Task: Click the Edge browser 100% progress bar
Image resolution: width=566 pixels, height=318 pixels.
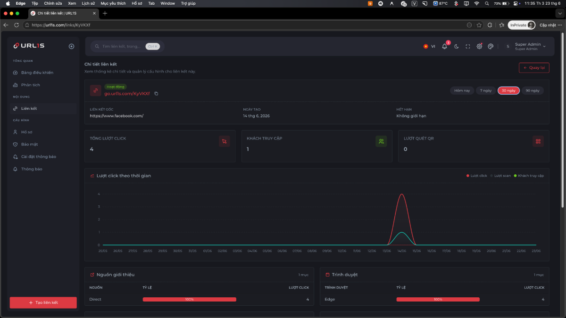Action: pos(438,299)
